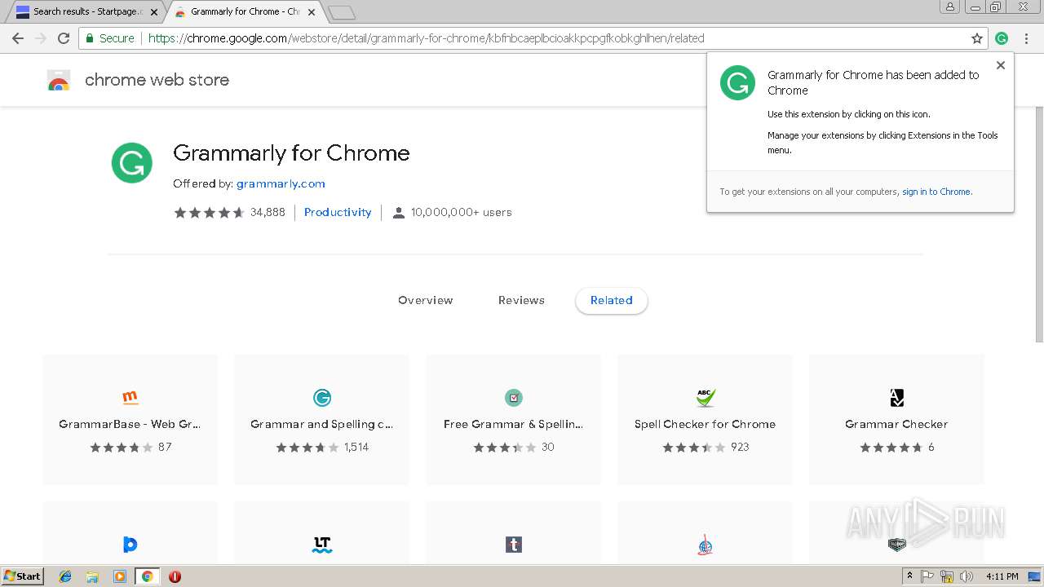
Task: Select the Grammarly for Chrome browser tab
Action: (245, 12)
